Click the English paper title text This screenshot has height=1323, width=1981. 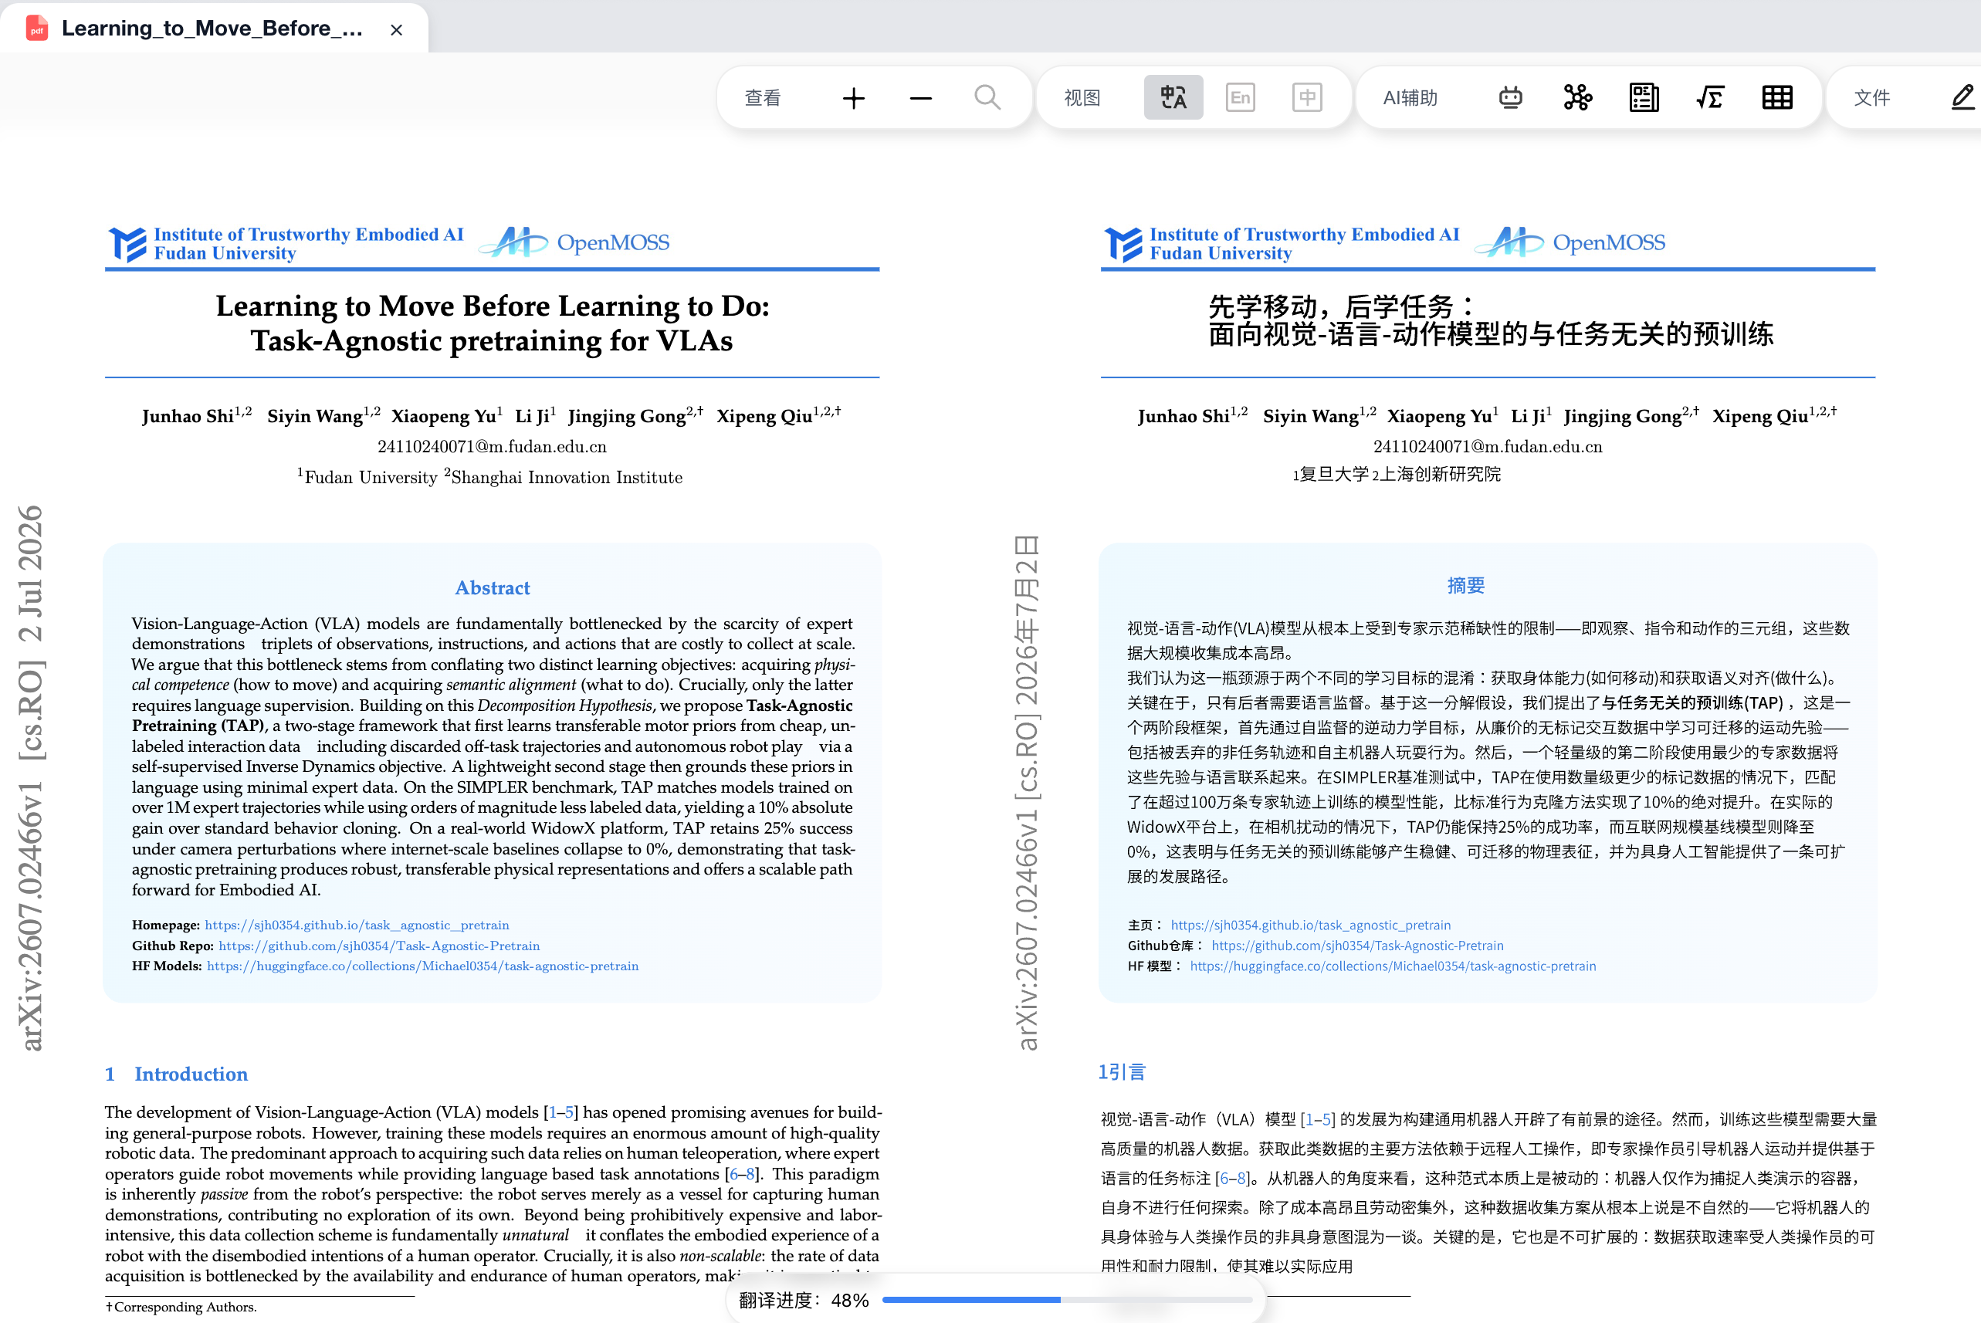pyautogui.click(x=493, y=323)
